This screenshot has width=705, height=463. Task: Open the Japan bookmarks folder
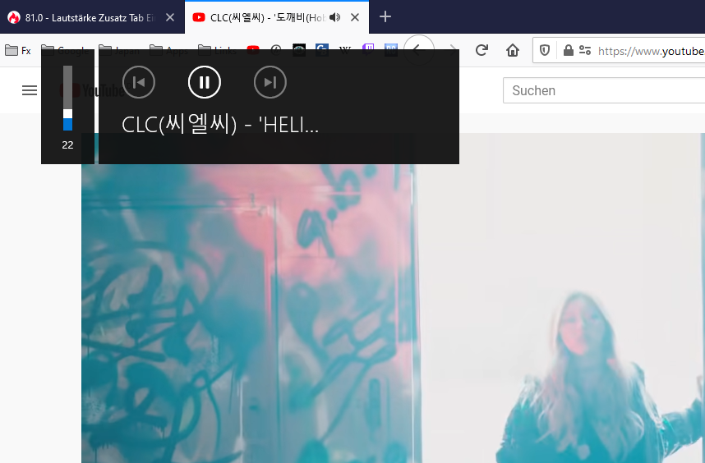coord(121,50)
